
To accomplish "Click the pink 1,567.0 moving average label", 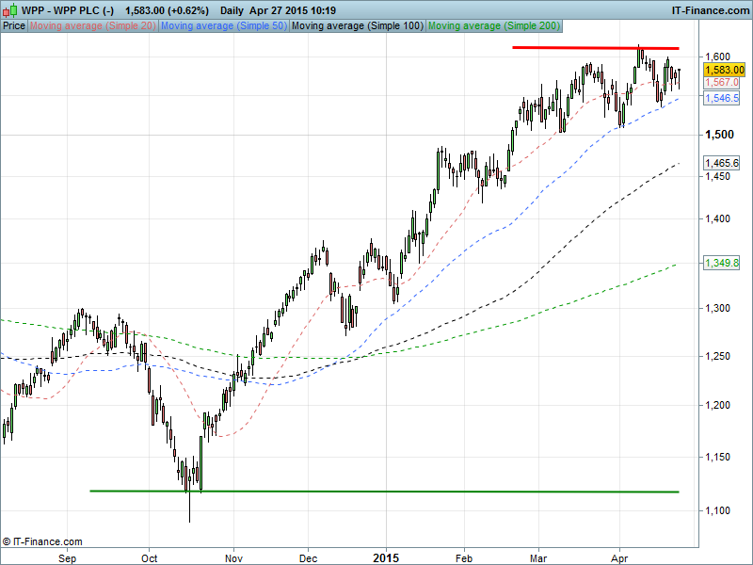I will (x=721, y=83).
